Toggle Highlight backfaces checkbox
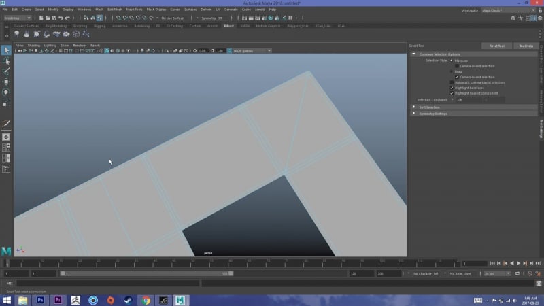This screenshot has height=306, width=544. [452, 88]
